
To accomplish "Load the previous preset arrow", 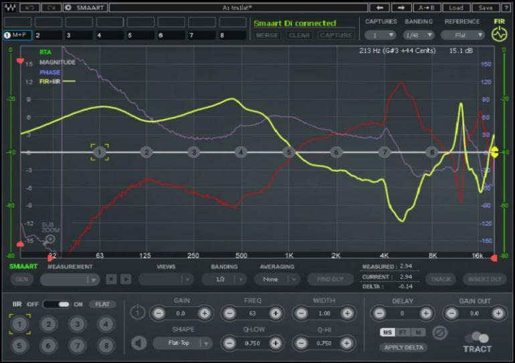I will tap(380, 7).
